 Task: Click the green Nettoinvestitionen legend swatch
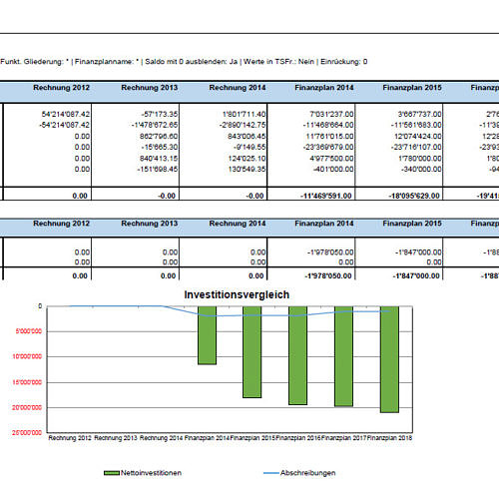click(112, 473)
